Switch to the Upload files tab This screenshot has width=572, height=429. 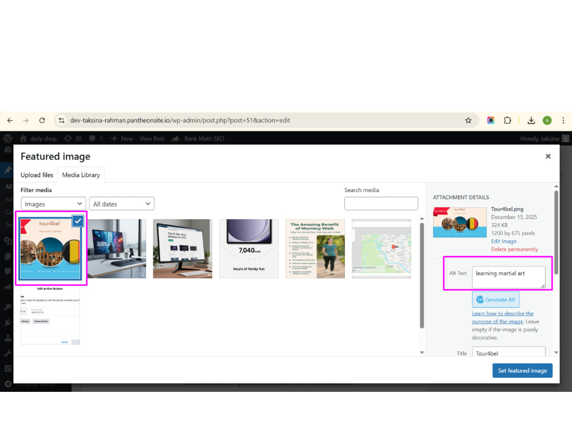tap(37, 174)
